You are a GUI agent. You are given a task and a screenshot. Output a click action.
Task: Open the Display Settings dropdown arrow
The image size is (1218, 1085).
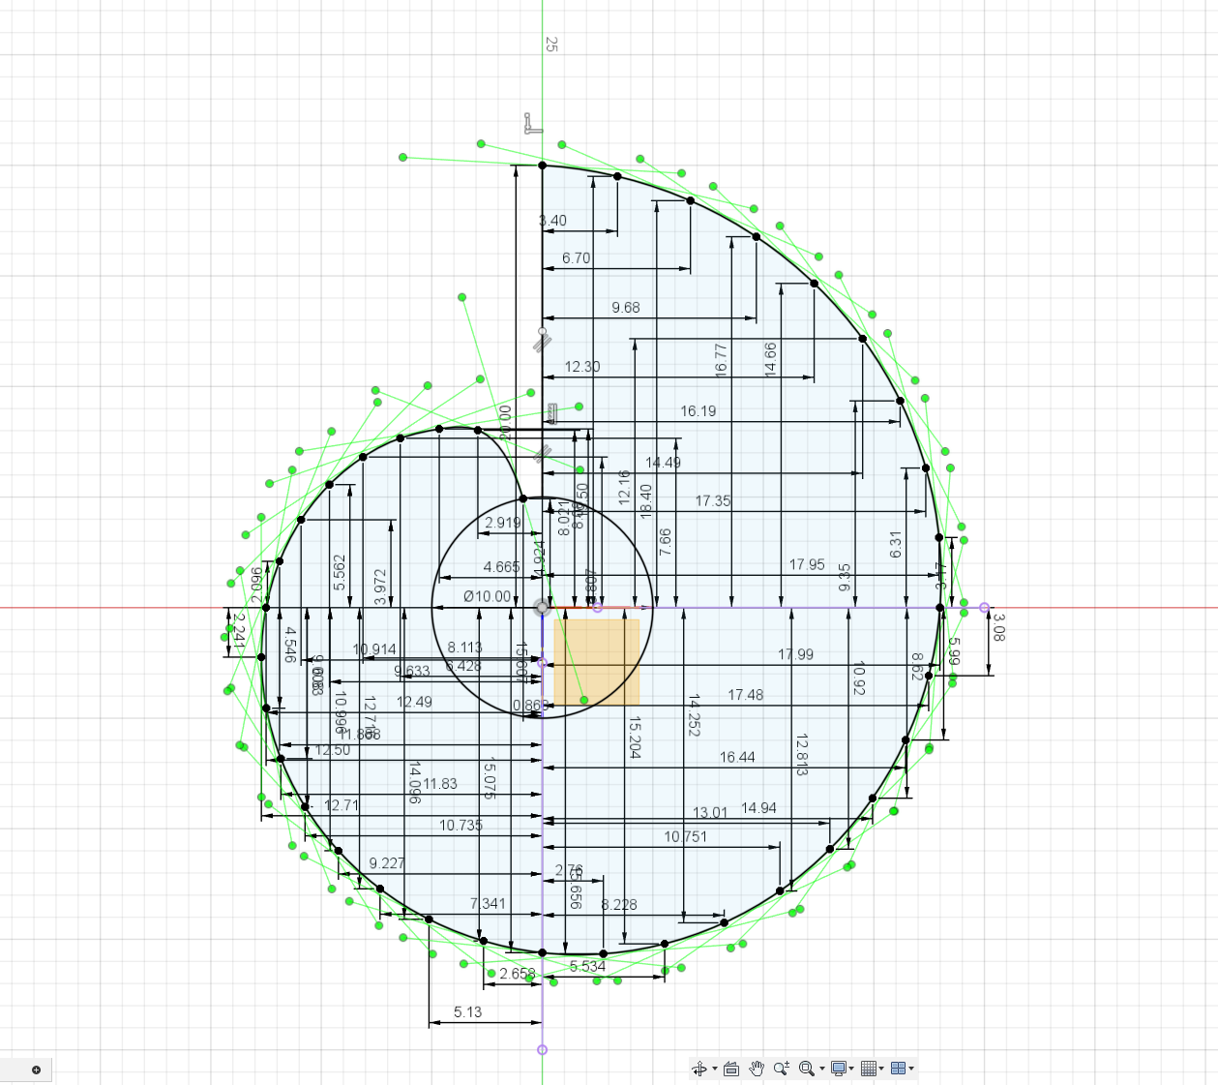coord(851,1069)
